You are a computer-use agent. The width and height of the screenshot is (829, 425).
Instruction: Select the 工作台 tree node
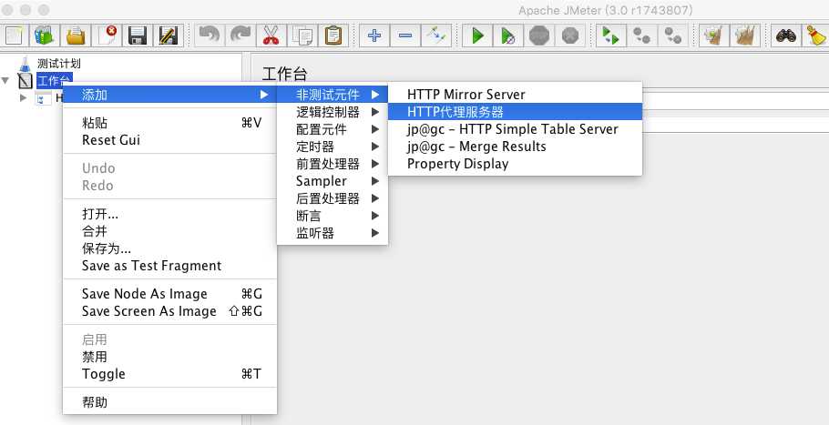point(54,81)
